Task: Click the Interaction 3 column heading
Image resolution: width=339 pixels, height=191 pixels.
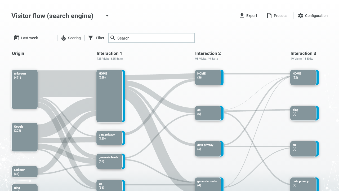Action: 303,53
